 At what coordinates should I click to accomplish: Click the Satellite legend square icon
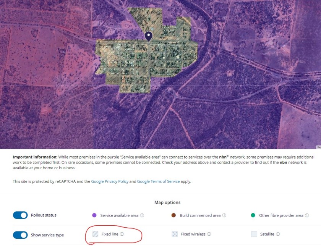tap(254, 234)
